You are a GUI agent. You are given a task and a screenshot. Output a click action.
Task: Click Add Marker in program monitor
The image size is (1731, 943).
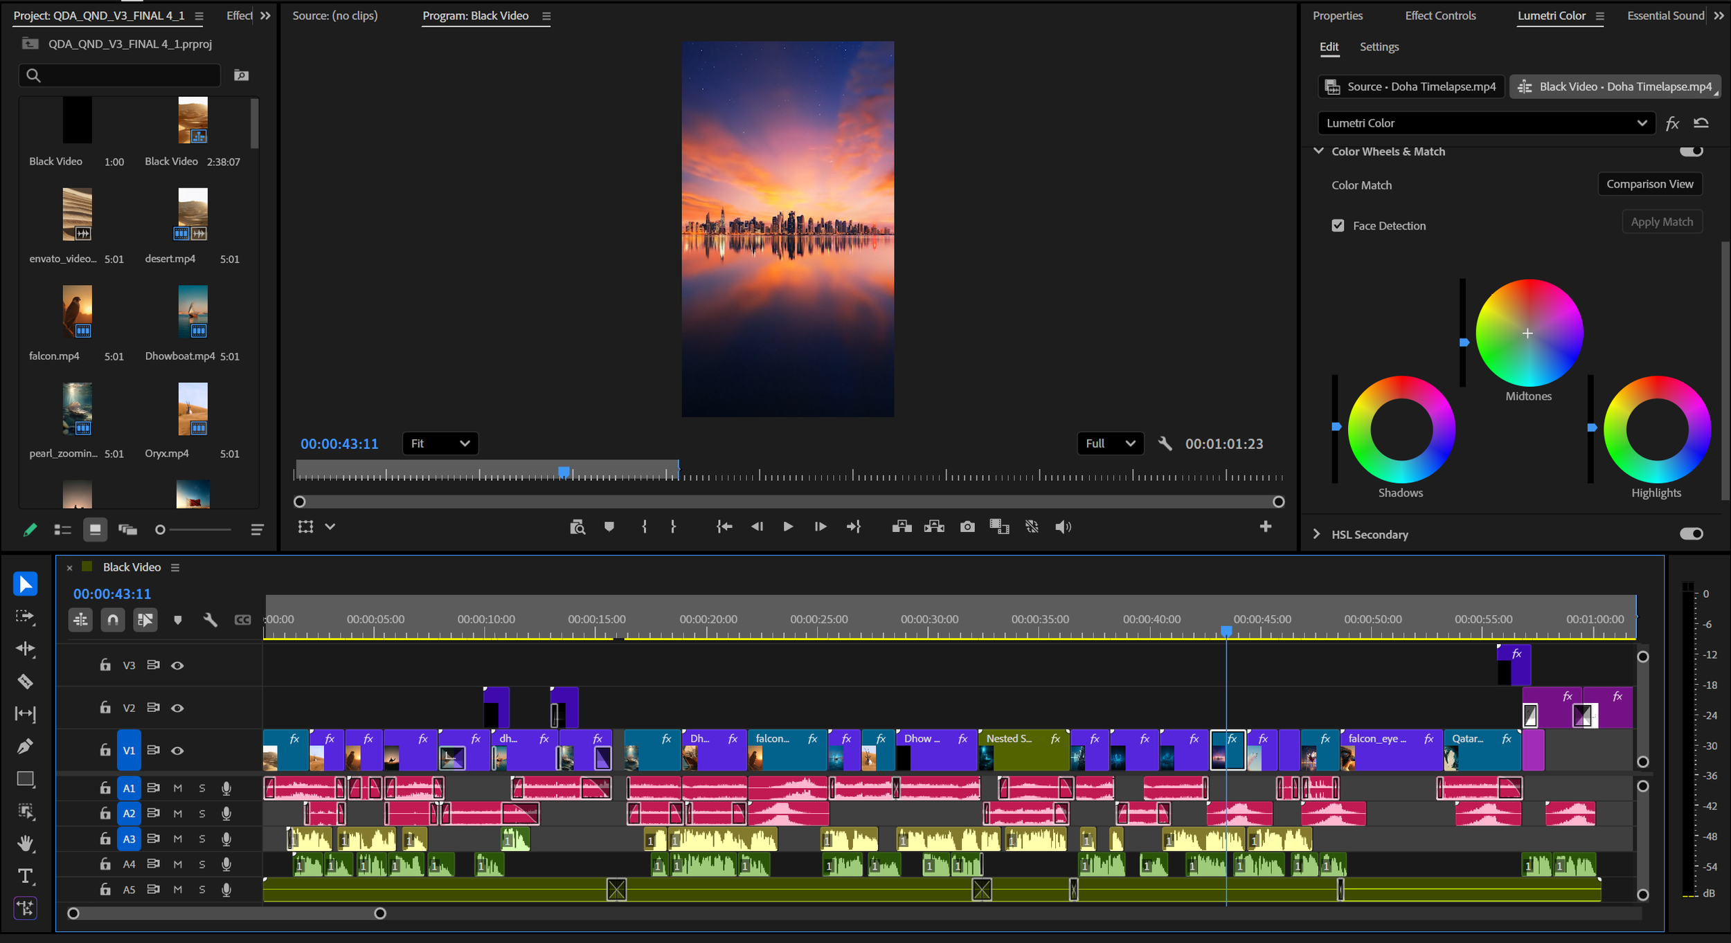[x=609, y=527]
